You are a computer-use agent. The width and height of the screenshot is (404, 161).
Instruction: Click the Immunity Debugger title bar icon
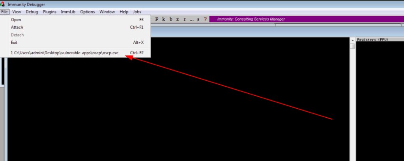(3, 4)
